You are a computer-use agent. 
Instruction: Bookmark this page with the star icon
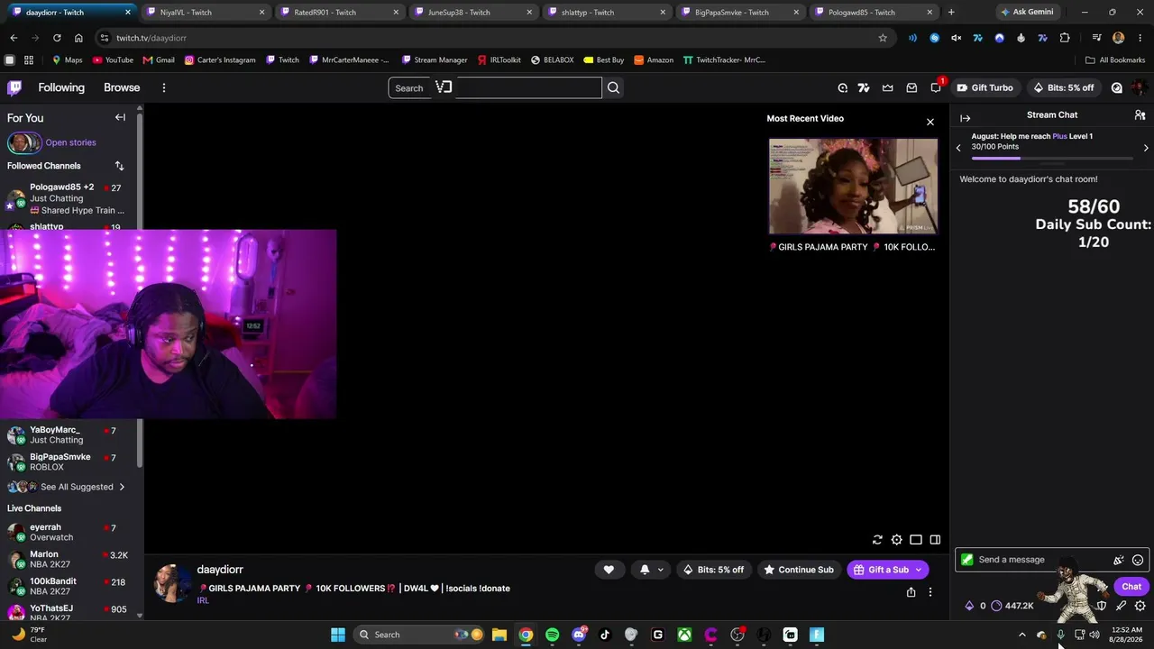(883, 38)
